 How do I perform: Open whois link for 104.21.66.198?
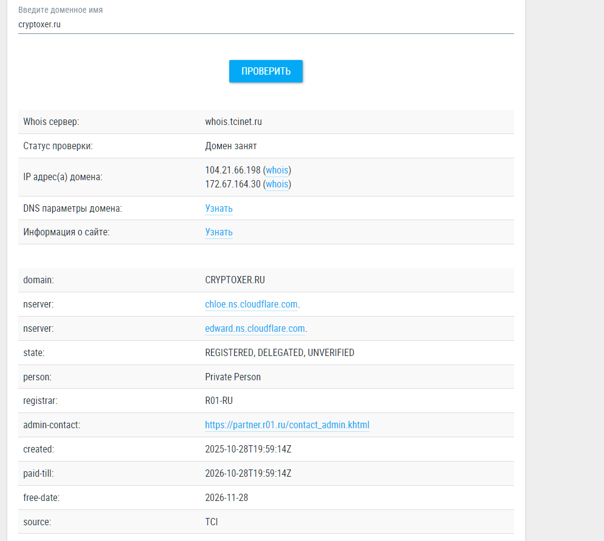[x=277, y=170]
